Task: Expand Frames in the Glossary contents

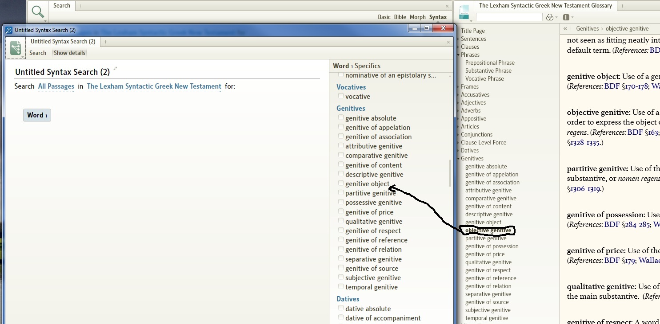Action: point(458,87)
